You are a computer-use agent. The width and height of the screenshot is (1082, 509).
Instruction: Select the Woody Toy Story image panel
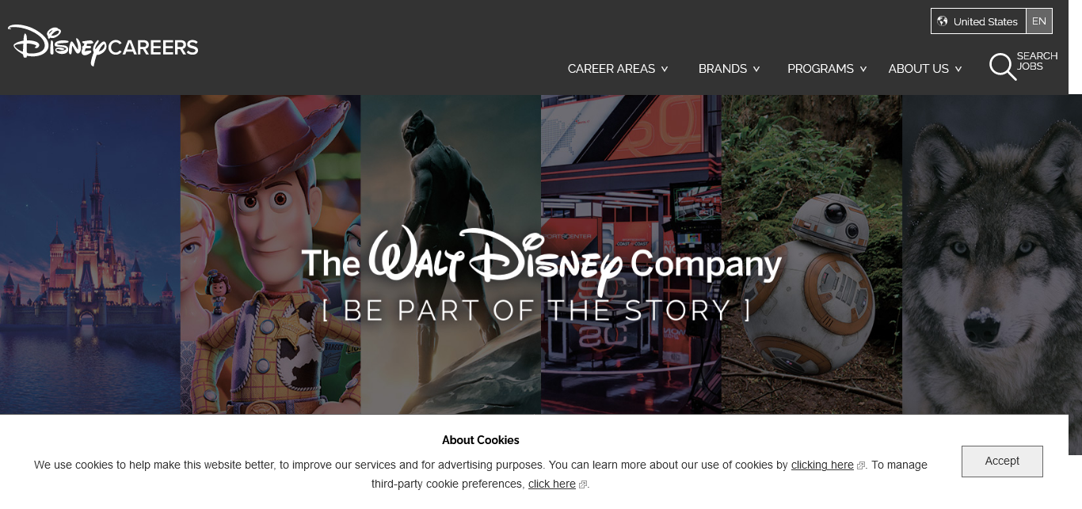pyautogui.click(x=270, y=254)
